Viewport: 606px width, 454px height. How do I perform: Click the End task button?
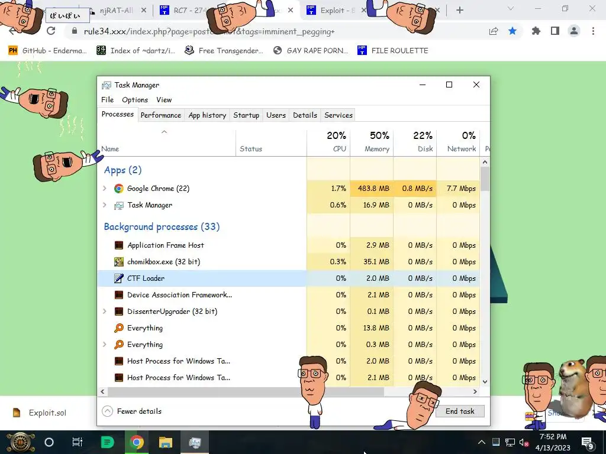coord(460,411)
